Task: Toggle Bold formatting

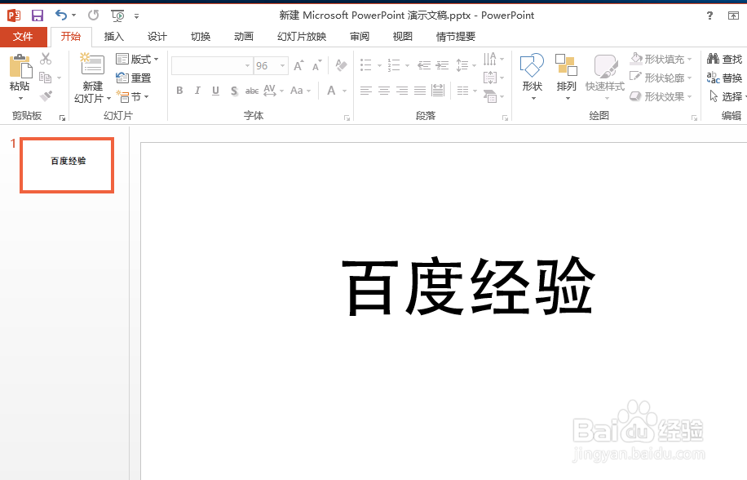Action: (179, 91)
